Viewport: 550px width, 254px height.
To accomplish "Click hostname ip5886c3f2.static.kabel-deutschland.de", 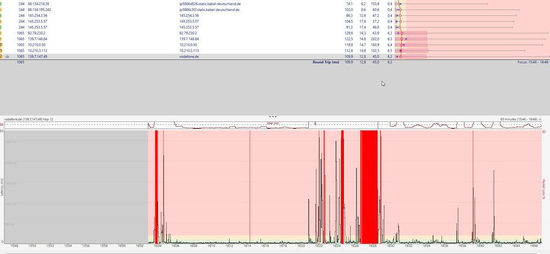I will pos(209,10).
